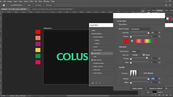Open the Blend Mode Exclusion dropdown
Image resolution: width=173 pixels, height=97 pixels.
(141, 29)
